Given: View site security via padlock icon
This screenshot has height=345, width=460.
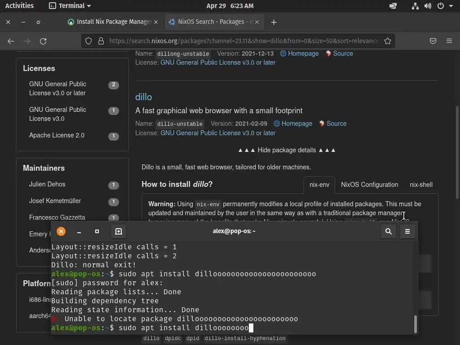Looking at the screenshot, I should click(x=101, y=41).
